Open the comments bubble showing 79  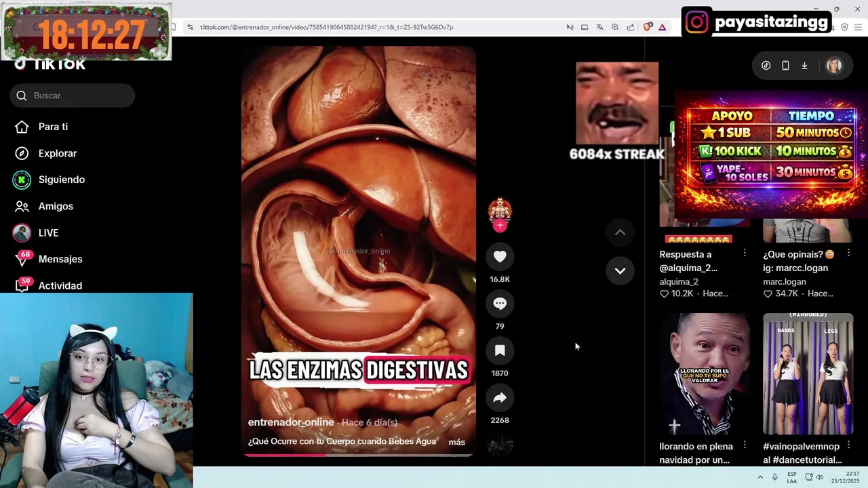coord(500,304)
